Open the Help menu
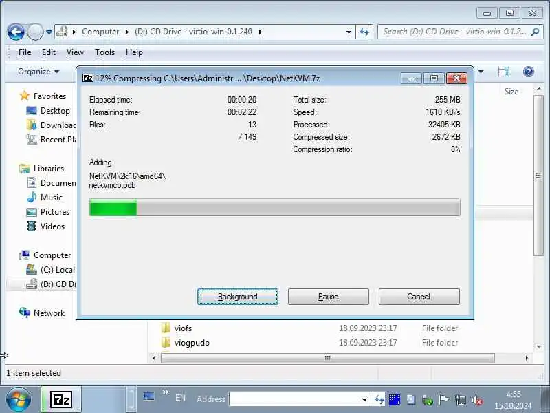 pyautogui.click(x=134, y=52)
